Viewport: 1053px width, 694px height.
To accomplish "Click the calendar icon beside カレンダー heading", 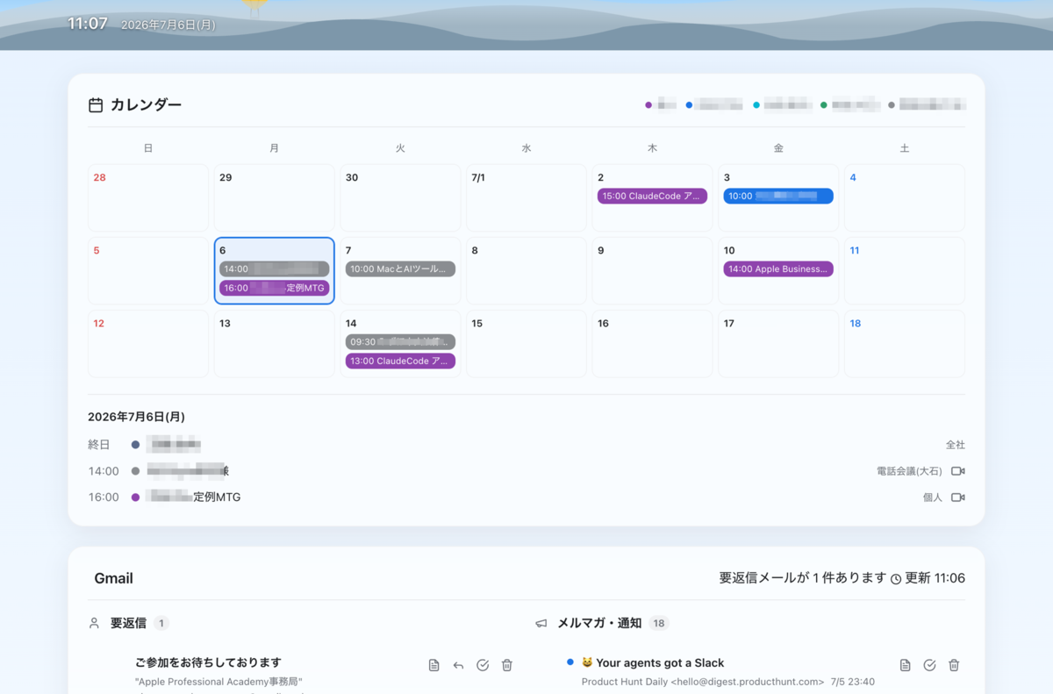I will coord(96,105).
